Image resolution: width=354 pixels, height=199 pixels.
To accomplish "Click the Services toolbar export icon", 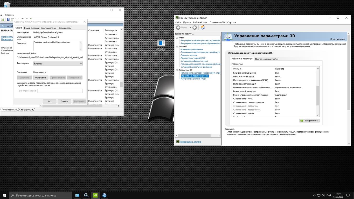I will point(3,19).
